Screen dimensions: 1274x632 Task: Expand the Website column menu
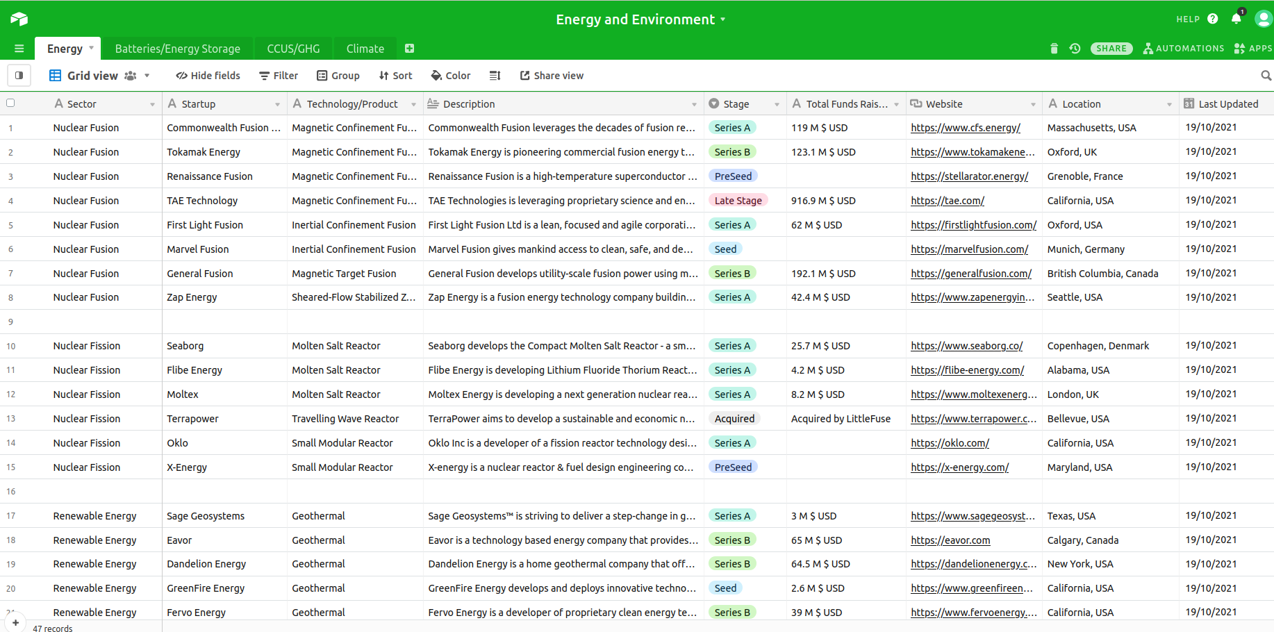(1033, 104)
